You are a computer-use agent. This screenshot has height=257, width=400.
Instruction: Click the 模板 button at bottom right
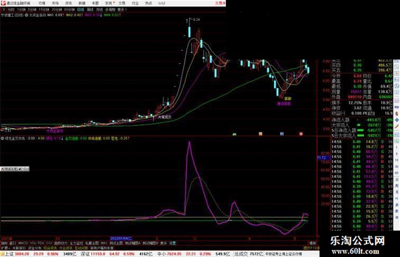(312, 243)
